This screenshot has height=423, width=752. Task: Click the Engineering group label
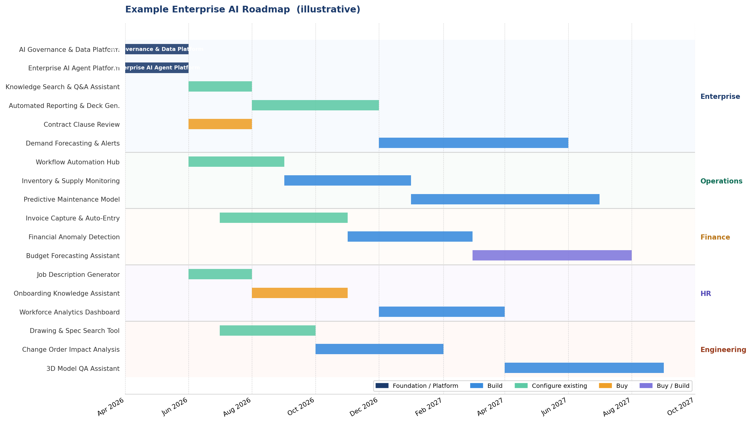(723, 350)
